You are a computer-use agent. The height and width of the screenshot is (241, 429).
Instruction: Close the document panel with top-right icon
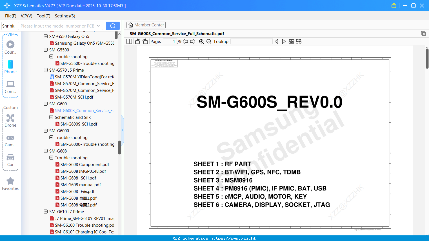(423, 33)
